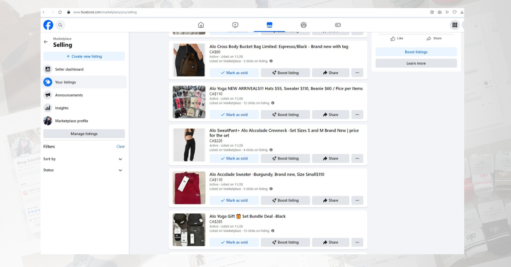Open more options for Burgundy Sweater listing
Image resolution: width=511 pixels, height=267 pixels.
(357, 200)
